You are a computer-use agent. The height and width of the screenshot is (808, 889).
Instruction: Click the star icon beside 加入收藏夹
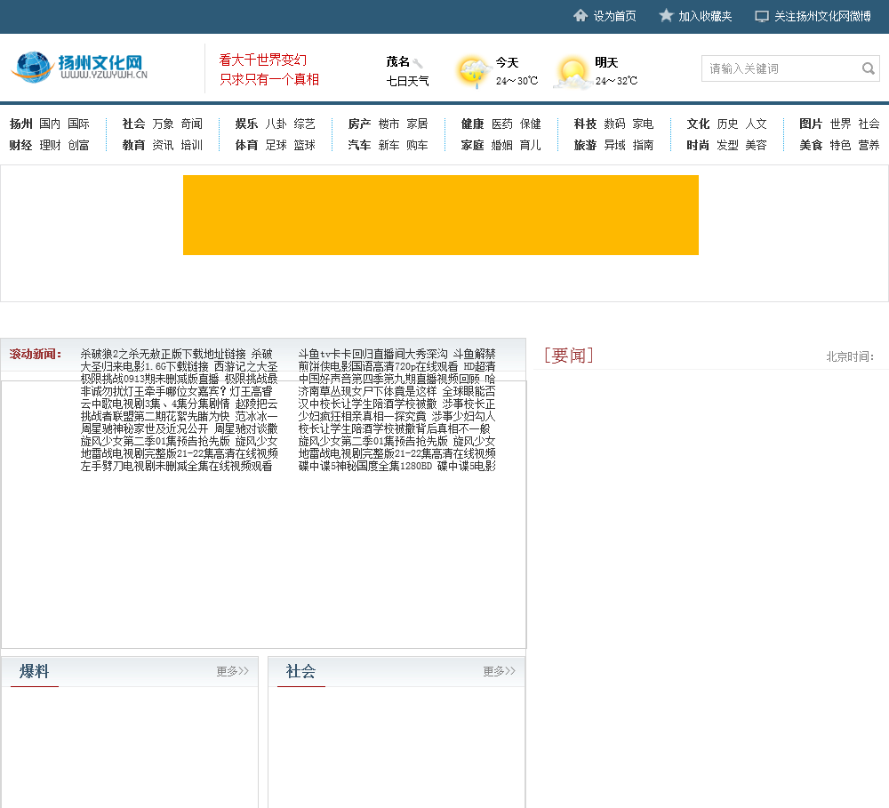pos(666,15)
